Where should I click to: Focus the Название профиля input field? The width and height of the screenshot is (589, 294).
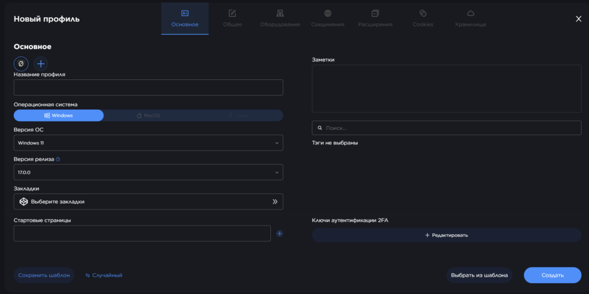tap(148, 87)
